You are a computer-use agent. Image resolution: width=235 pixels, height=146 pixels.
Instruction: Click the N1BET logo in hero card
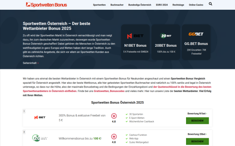point(136,36)
